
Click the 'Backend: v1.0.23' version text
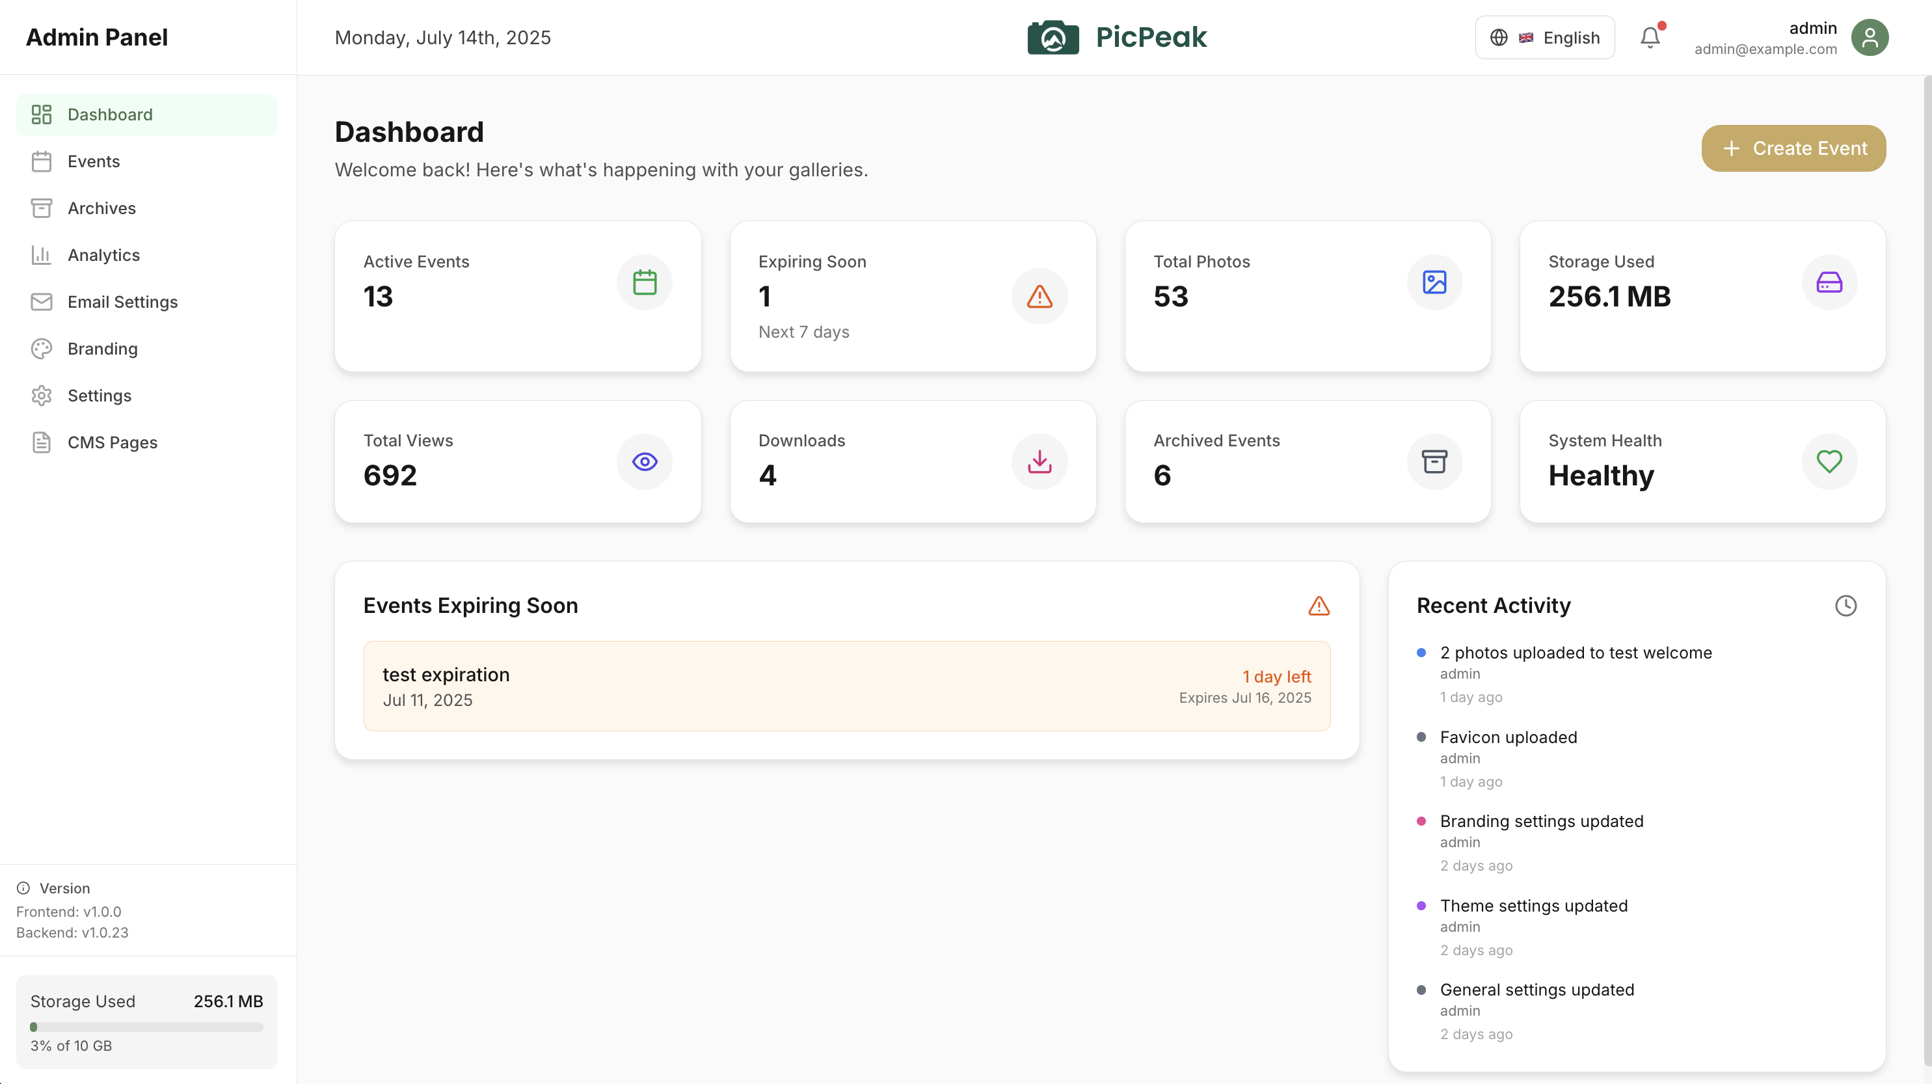click(x=72, y=932)
